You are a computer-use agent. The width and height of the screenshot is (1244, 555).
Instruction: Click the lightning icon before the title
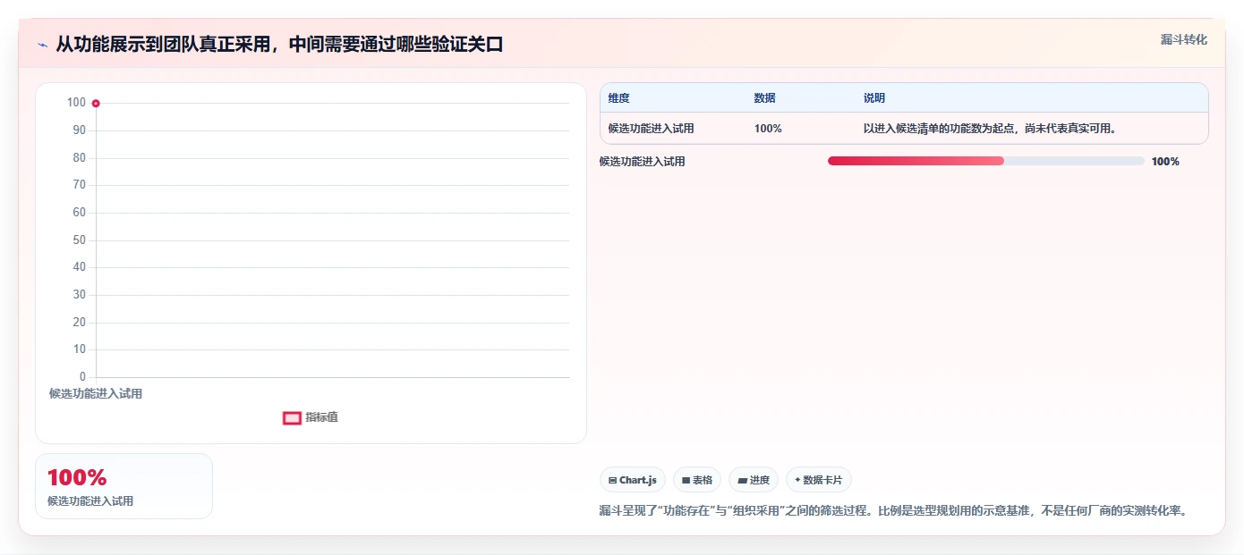[x=42, y=45]
